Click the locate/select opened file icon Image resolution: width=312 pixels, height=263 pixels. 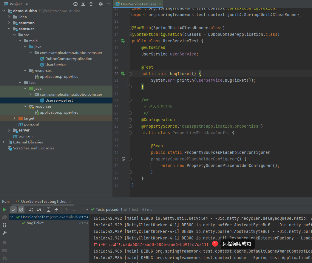(75, 4)
